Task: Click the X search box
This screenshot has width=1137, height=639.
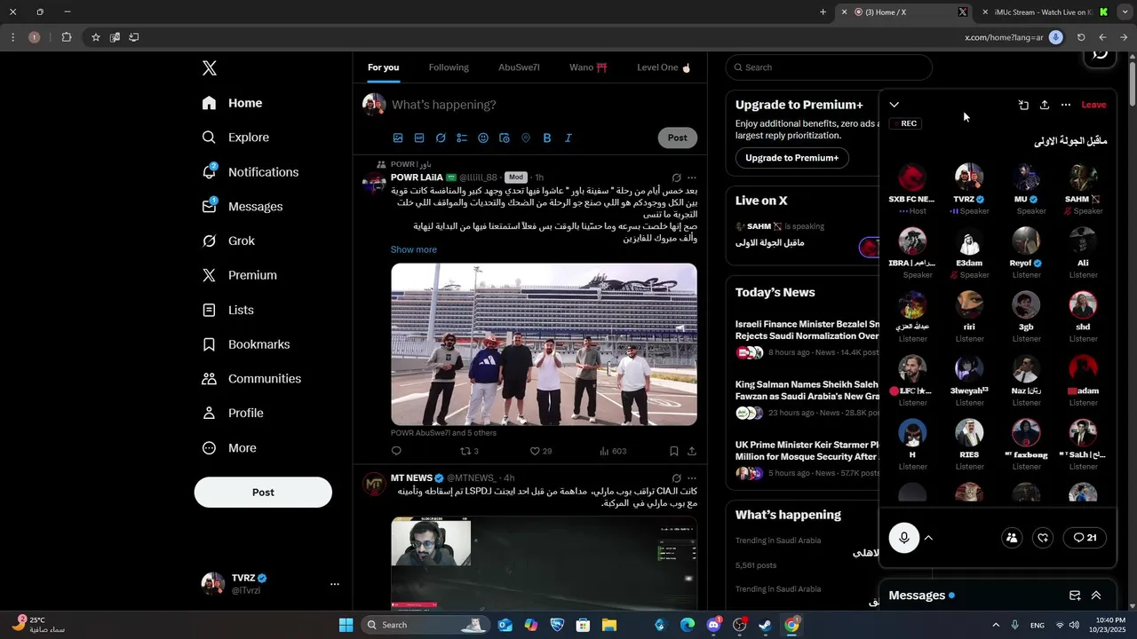Action: pos(829,67)
